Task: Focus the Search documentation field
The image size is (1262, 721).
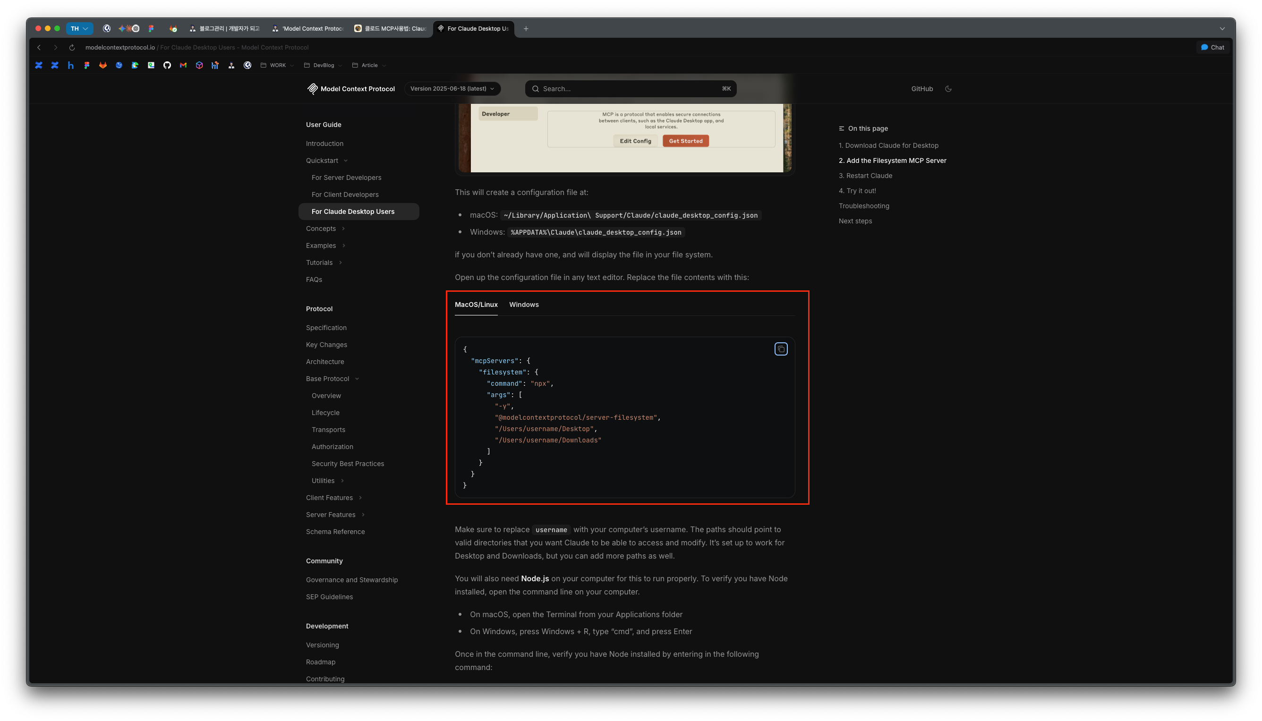Action: pyautogui.click(x=630, y=89)
